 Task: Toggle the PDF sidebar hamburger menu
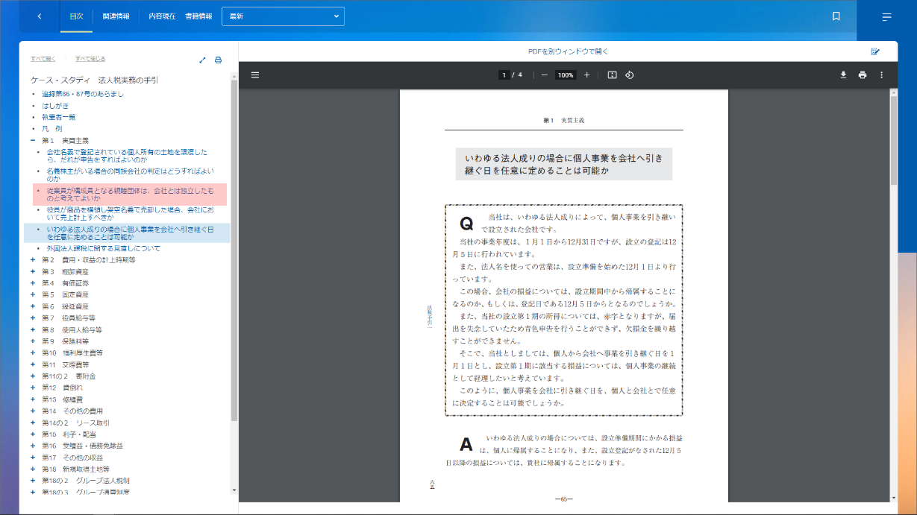click(x=255, y=75)
